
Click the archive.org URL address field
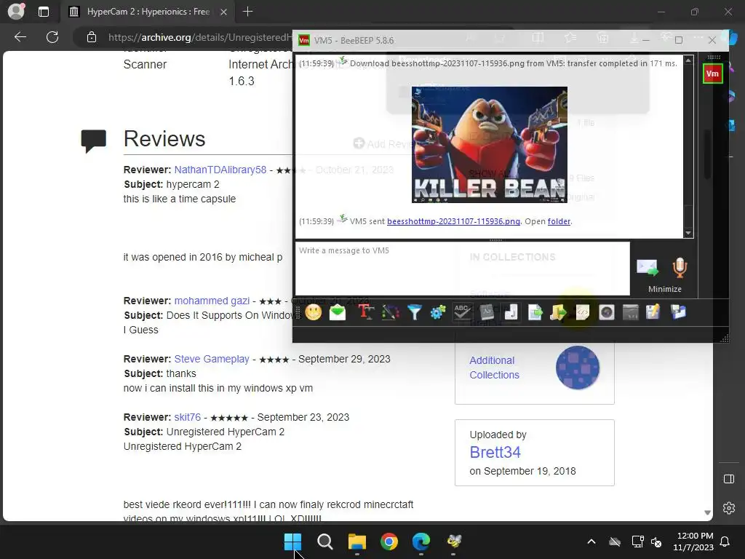tap(199, 37)
